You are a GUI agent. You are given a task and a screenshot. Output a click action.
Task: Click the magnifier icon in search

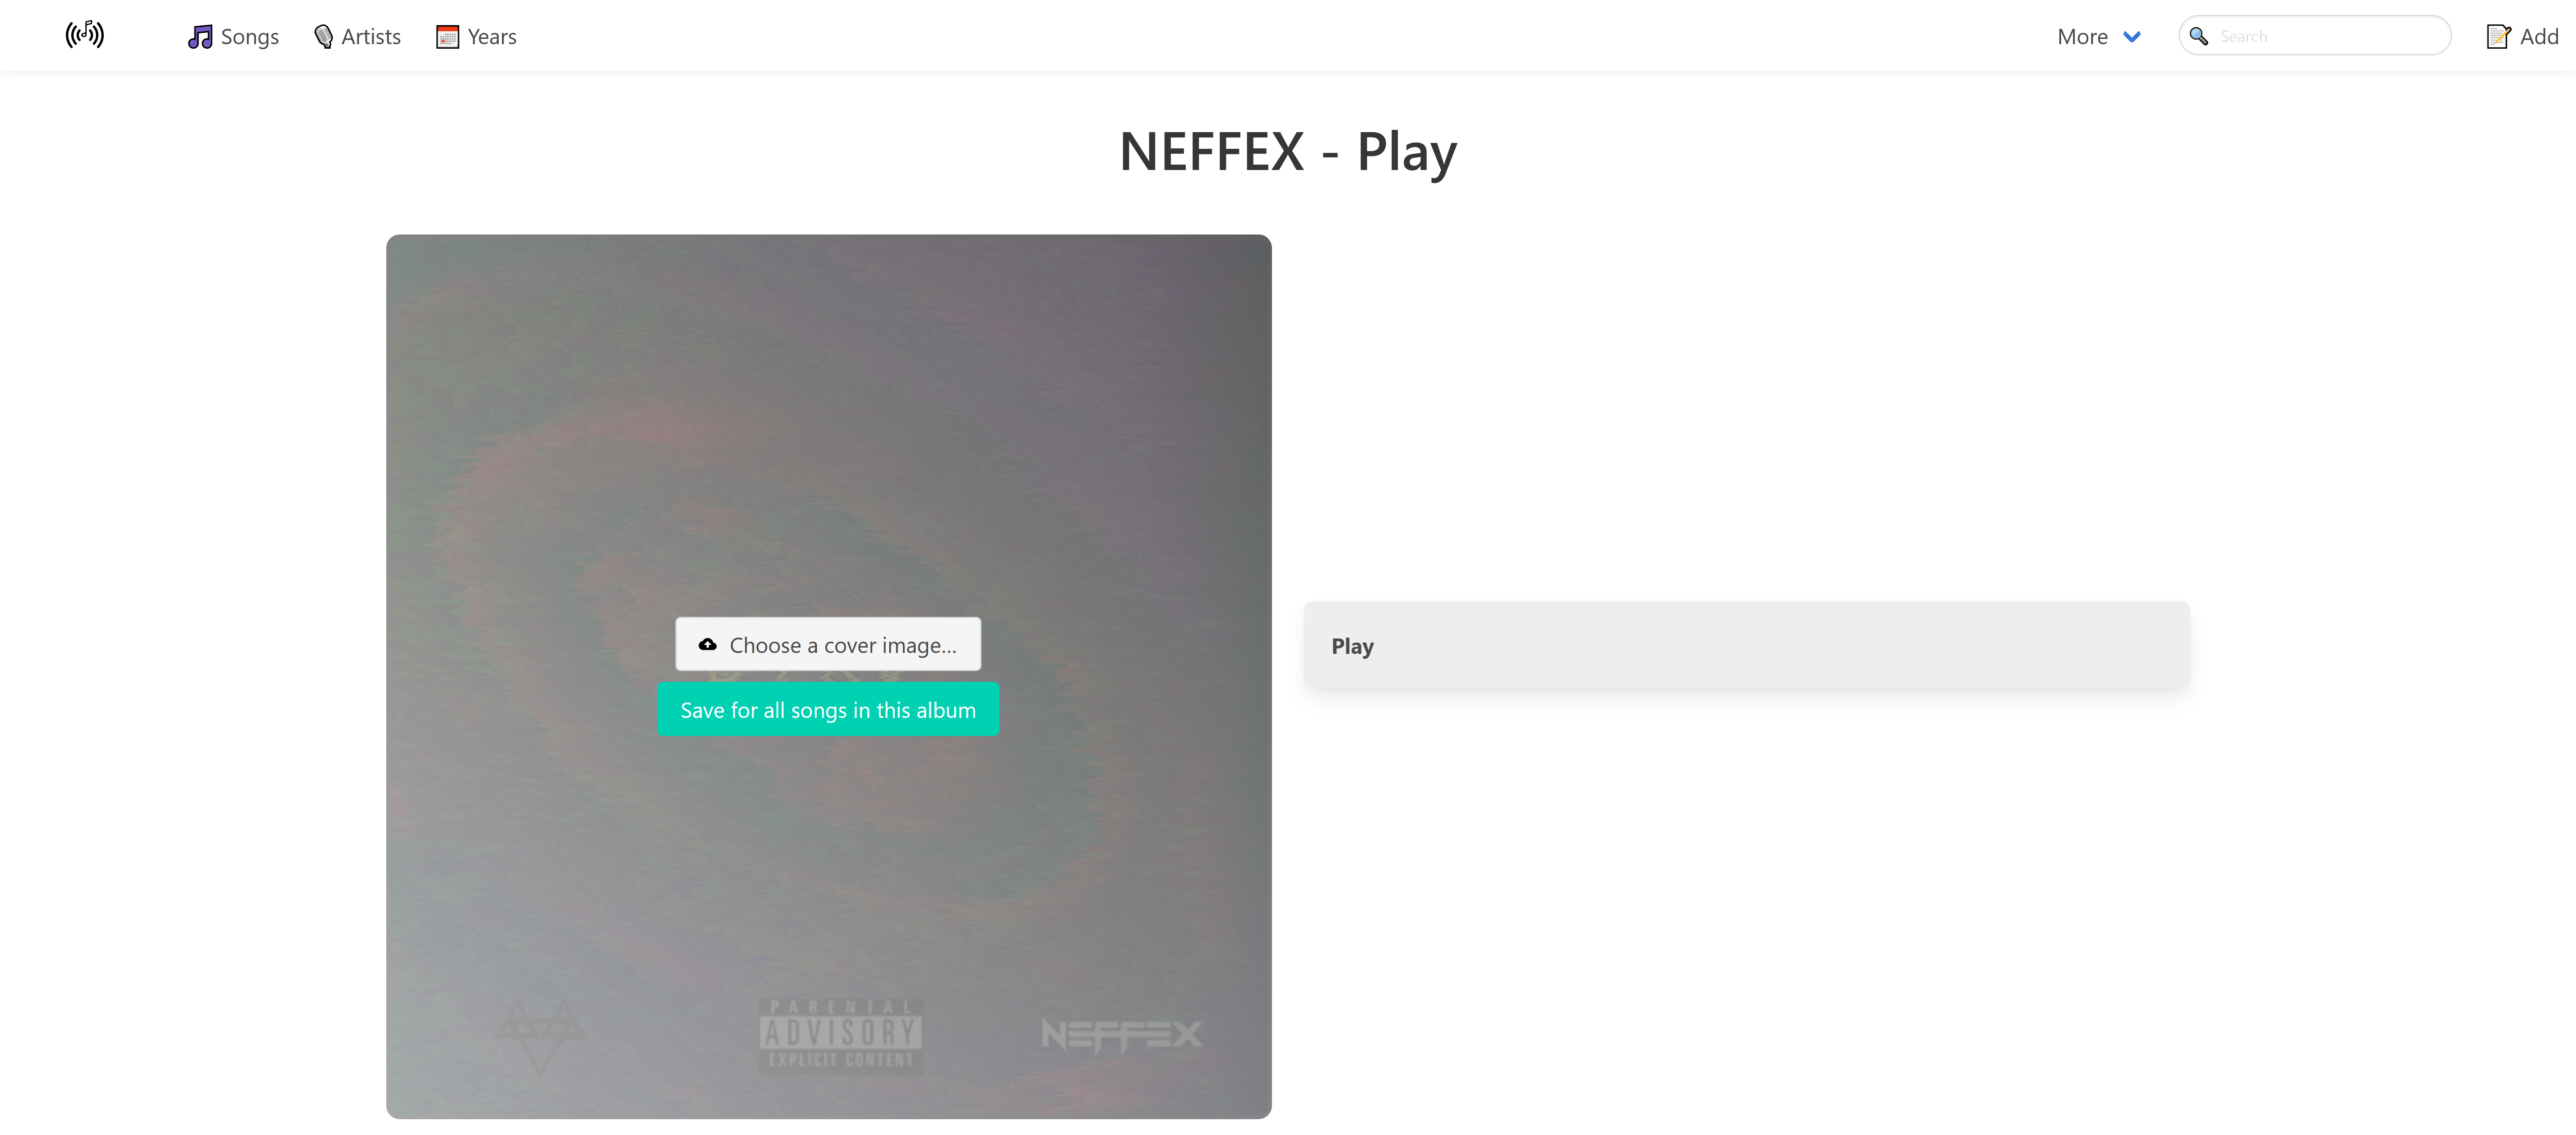coord(2199,36)
